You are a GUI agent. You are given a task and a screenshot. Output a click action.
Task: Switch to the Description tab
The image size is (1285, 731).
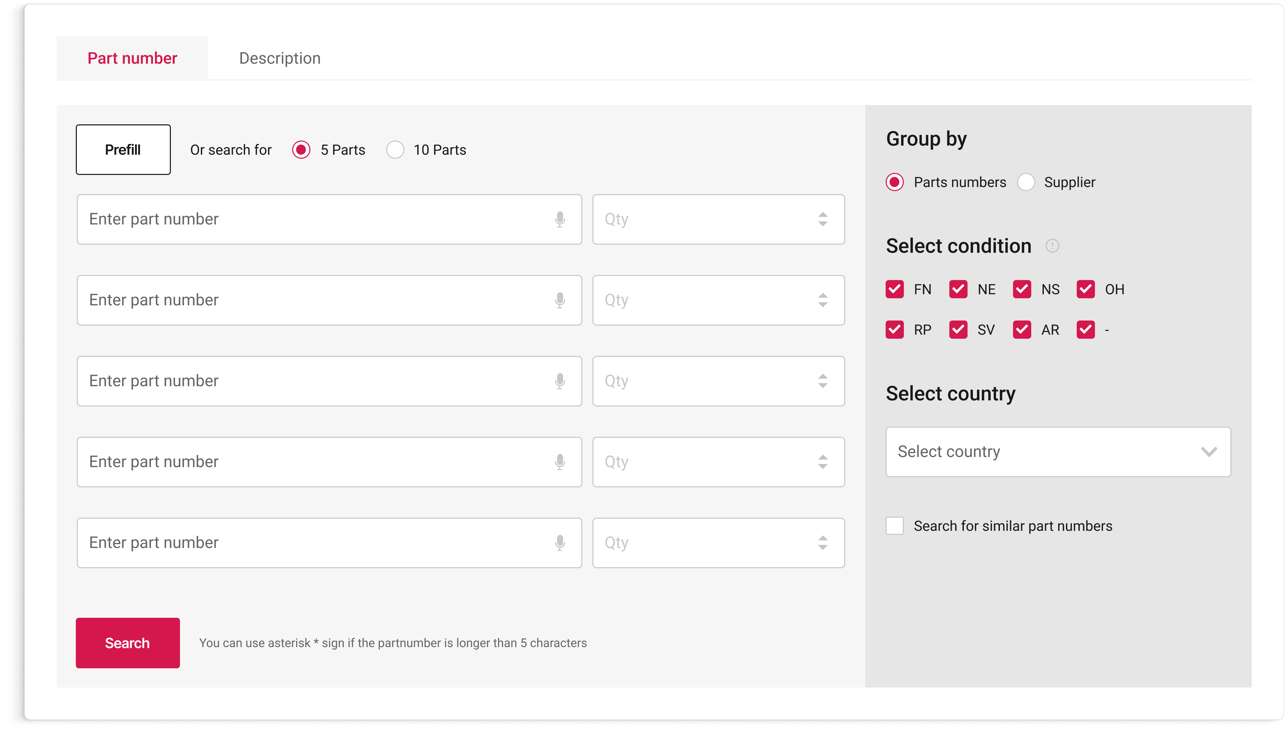(280, 58)
